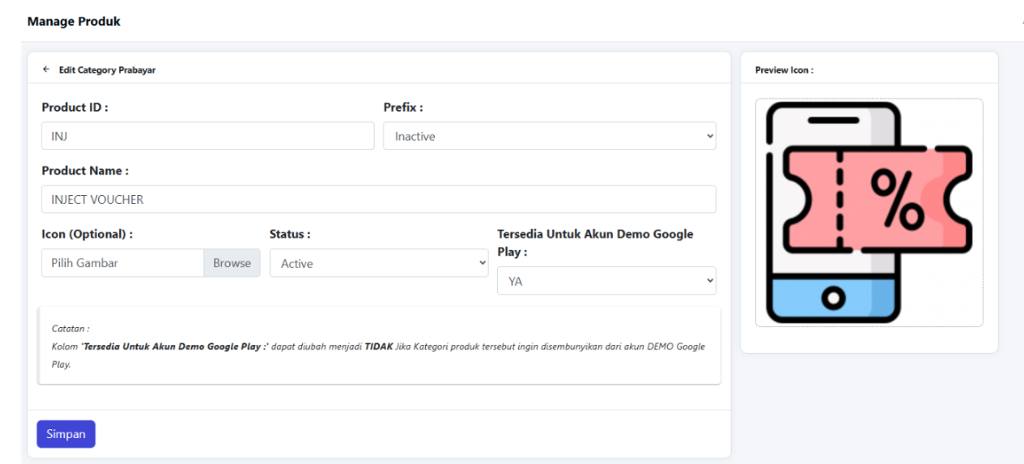Open the Demo Google Play dropdown showing YA
The width and height of the screenshot is (1024, 464).
(606, 280)
